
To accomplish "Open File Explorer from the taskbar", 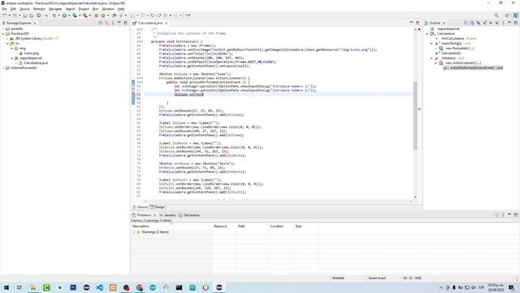I will point(33,287).
